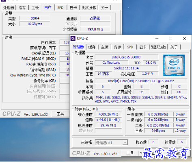
Task: Click Ver. 1.89.1.x32 version text
Action: click(x=36, y=115)
